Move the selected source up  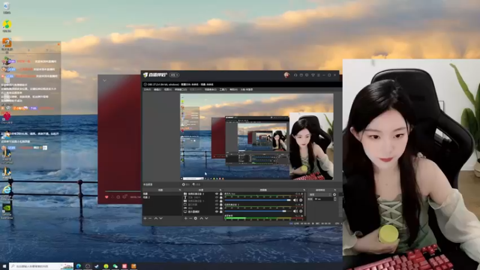tap(201, 218)
